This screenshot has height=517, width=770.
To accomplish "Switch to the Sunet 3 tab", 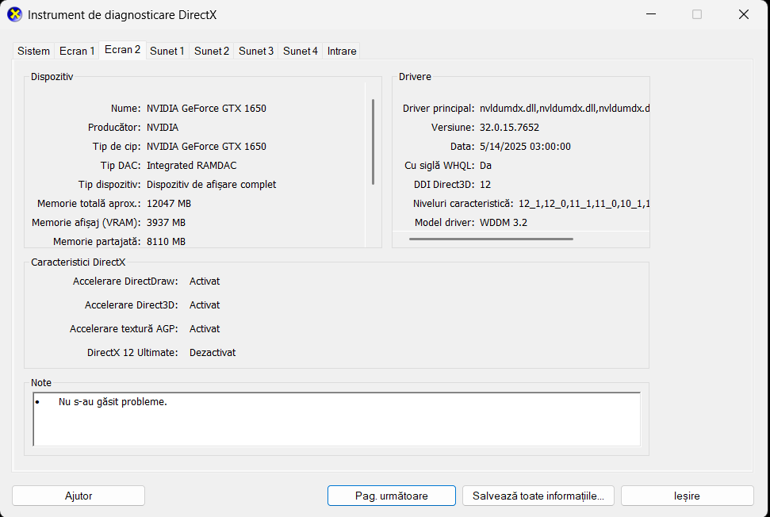I will 256,51.
